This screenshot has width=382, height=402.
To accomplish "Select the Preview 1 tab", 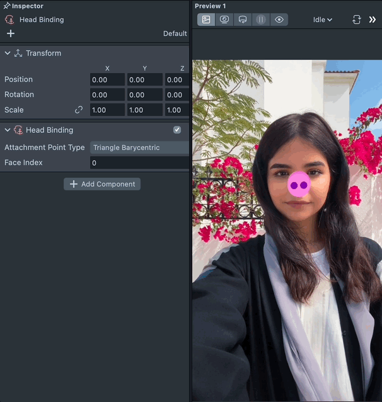I will [x=211, y=6].
